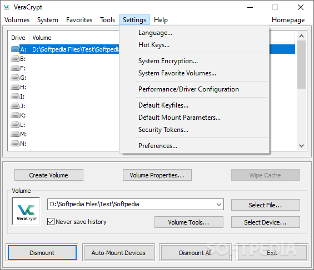314x270 pixels.
Task: Click the Auto-Mount Devices button
Action: click(x=118, y=253)
